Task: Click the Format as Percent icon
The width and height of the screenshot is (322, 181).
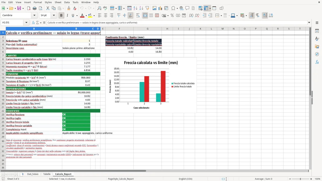Action: [172, 16]
